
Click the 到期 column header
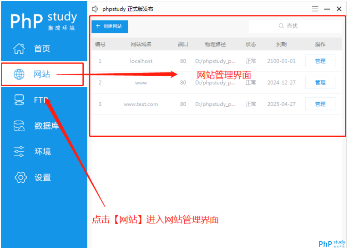click(x=282, y=44)
